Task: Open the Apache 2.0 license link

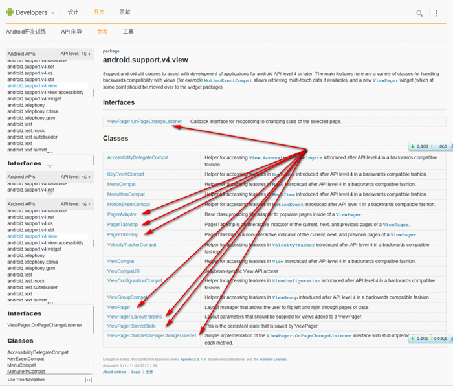Action: click(x=190, y=359)
